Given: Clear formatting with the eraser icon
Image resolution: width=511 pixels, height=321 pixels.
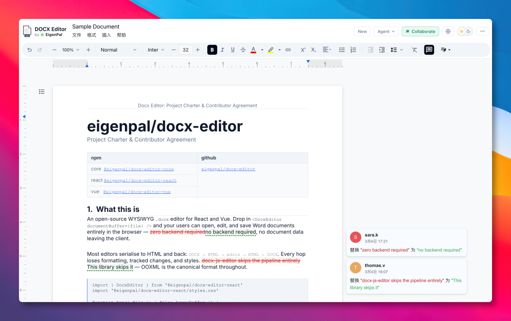Looking at the screenshot, I should [x=414, y=50].
